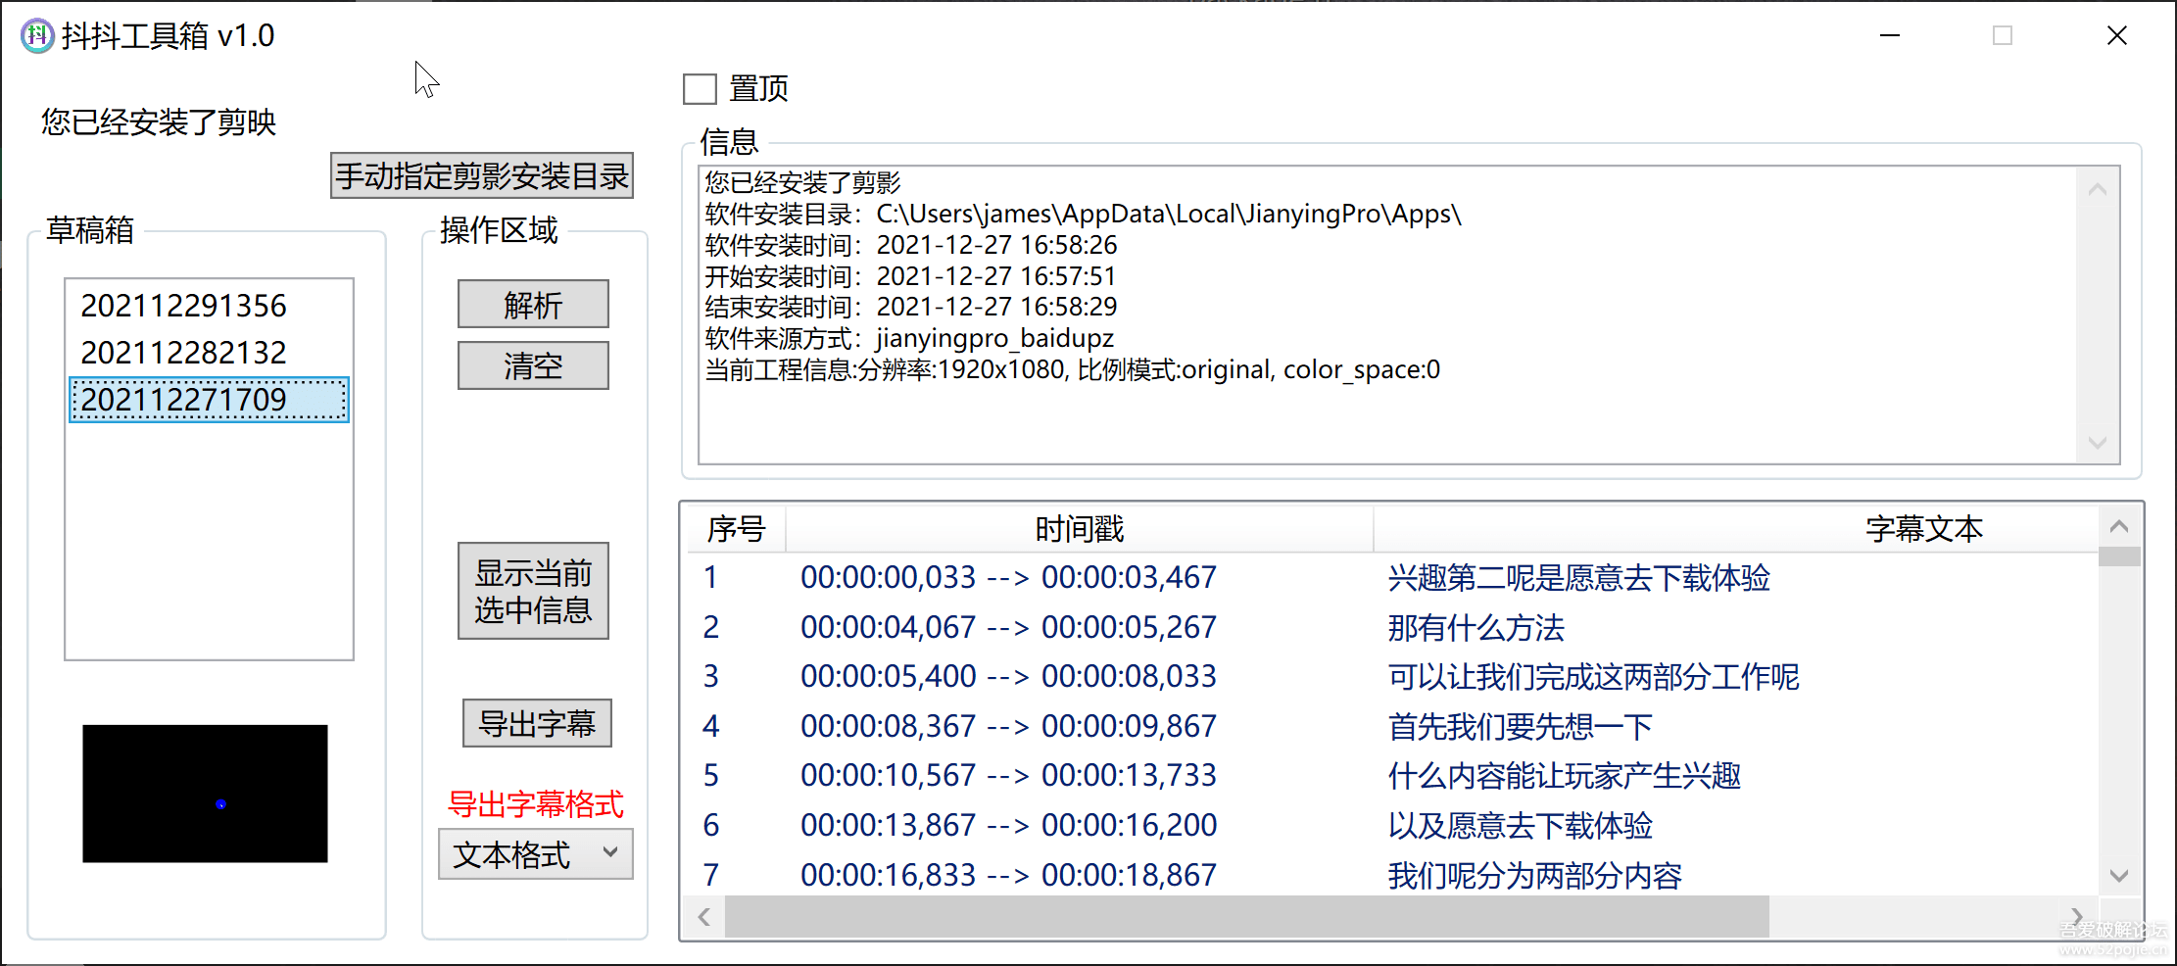The height and width of the screenshot is (966, 2177).
Task: Click the red 导出字幕格式 label
Action: point(535,804)
